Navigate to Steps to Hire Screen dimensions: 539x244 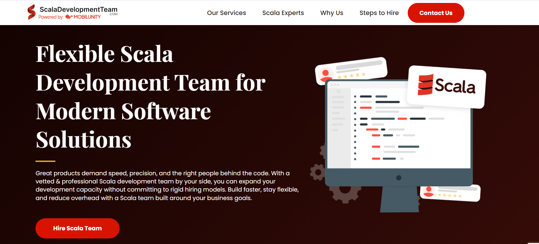coord(379,13)
